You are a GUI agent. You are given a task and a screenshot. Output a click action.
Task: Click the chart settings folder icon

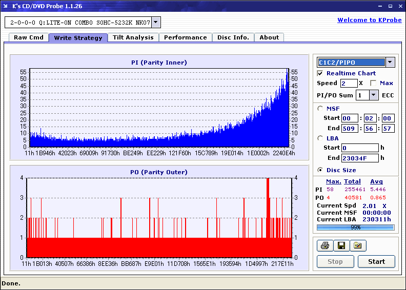click(358, 246)
